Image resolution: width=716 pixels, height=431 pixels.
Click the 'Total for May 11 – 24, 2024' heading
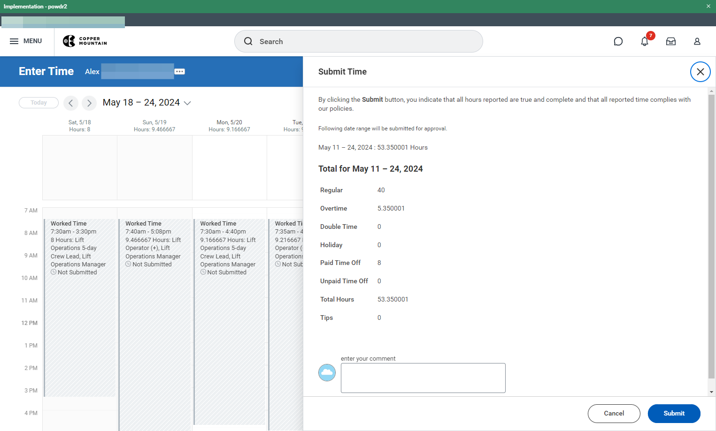point(370,169)
